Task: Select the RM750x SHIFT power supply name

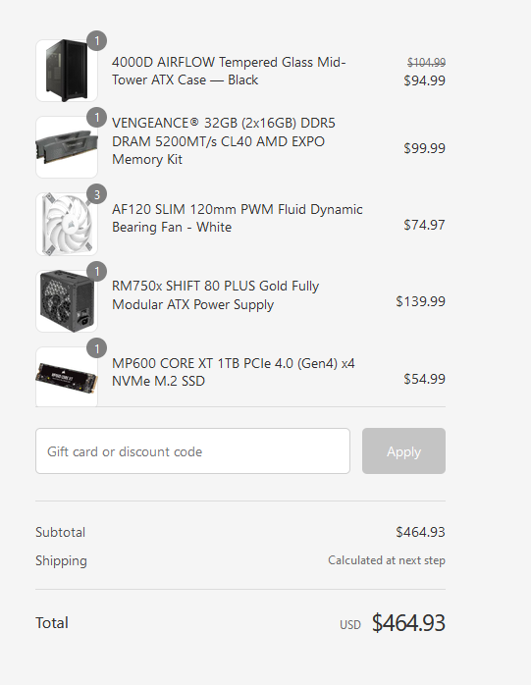Action: click(216, 294)
